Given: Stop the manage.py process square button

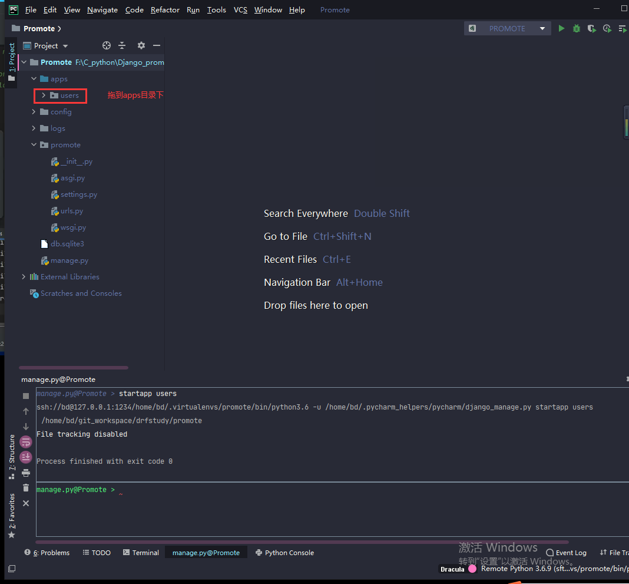Looking at the screenshot, I should pyautogui.click(x=26, y=396).
